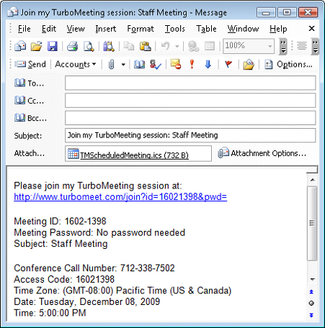
Task: Click the Options... button
Action: (x=288, y=64)
